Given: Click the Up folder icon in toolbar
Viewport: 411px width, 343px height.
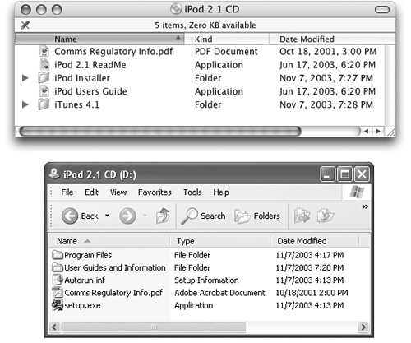Looking at the screenshot, I should coord(163,216).
